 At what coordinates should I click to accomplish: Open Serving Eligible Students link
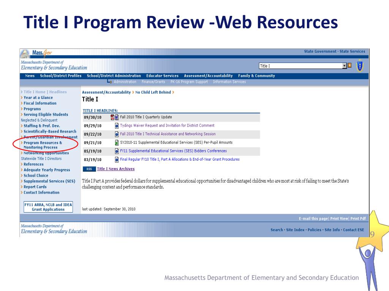tap(46, 114)
